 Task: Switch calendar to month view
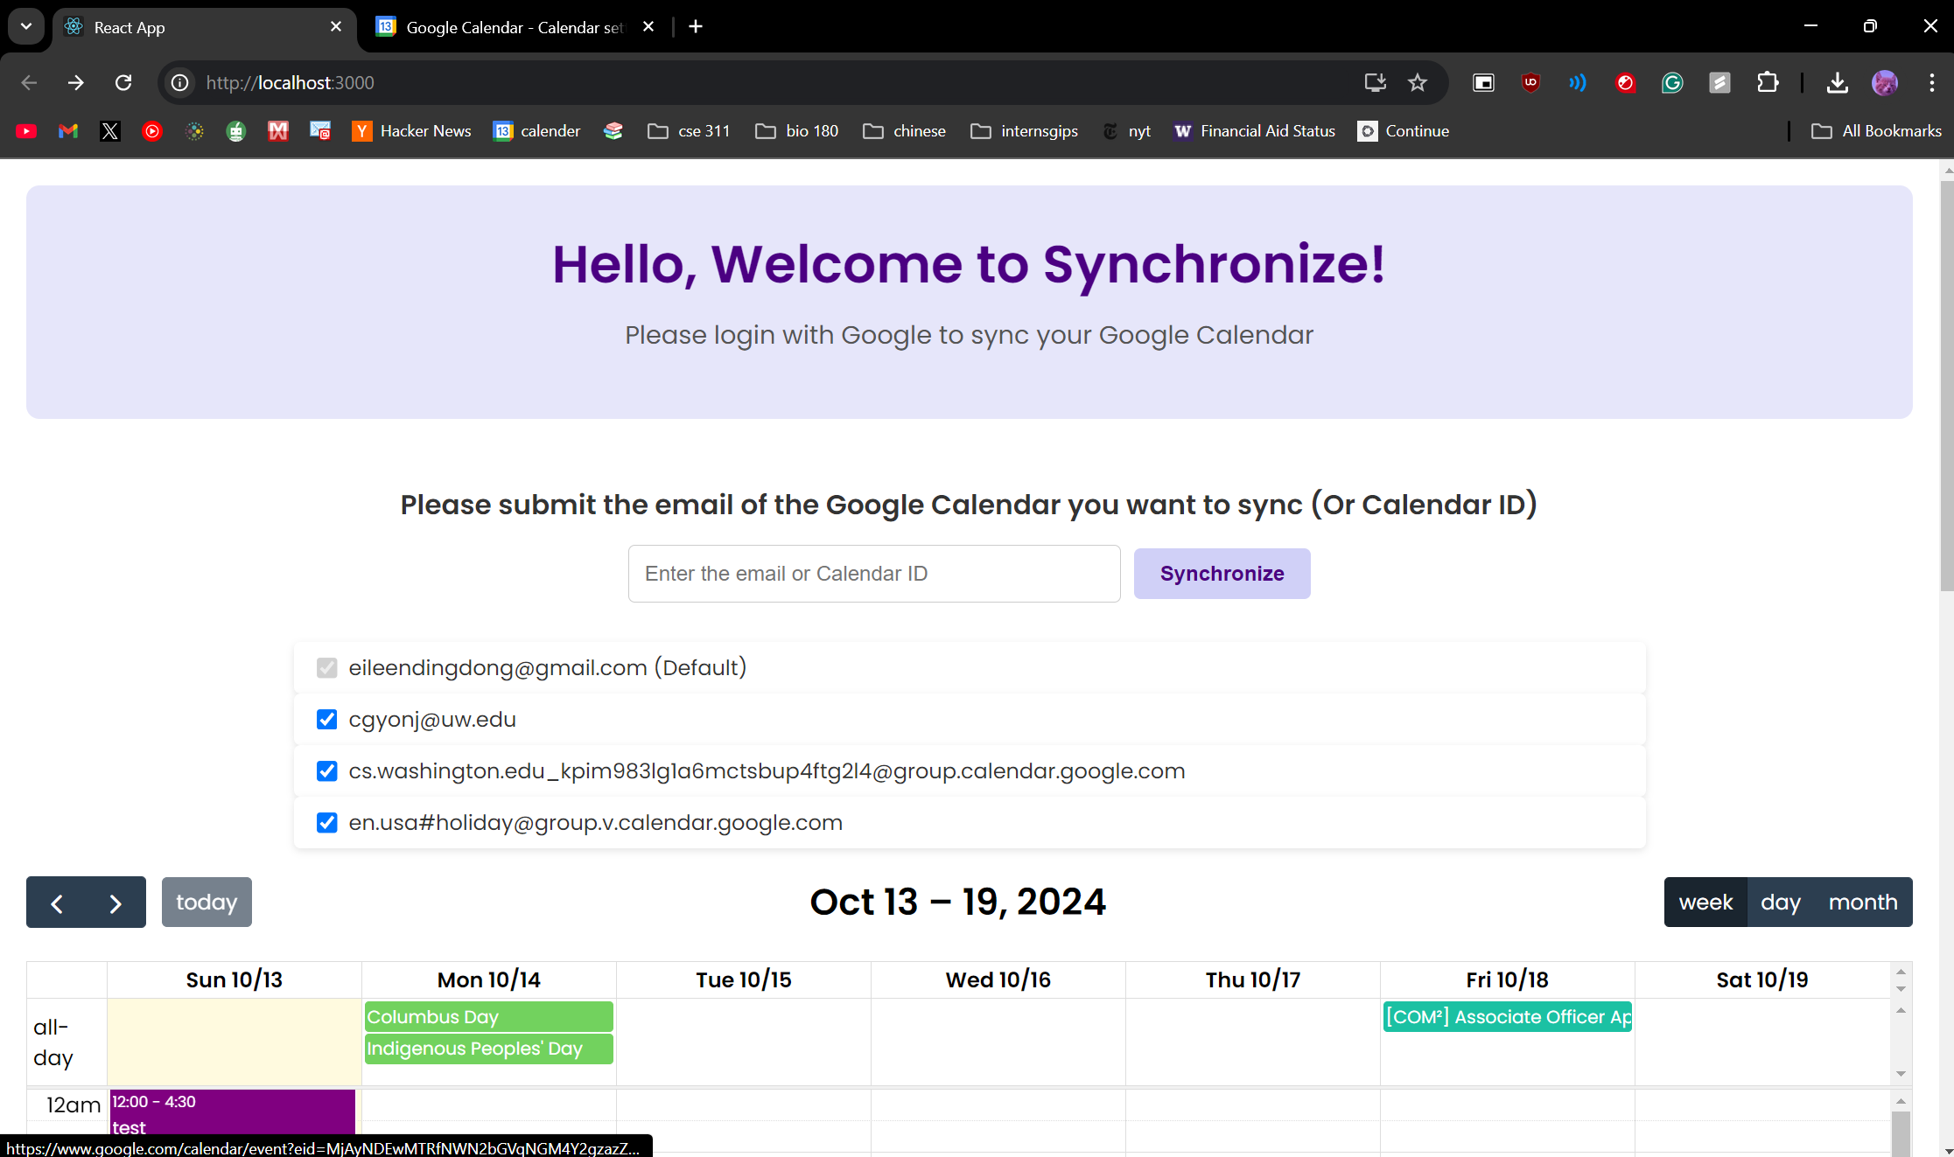pyautogui.click(x=1862, y=903)
